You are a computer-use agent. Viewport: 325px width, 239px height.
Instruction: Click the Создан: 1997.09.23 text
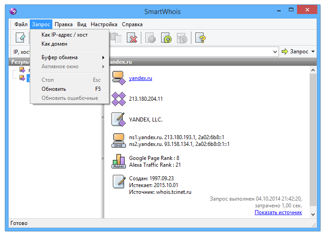pos(151,178)
